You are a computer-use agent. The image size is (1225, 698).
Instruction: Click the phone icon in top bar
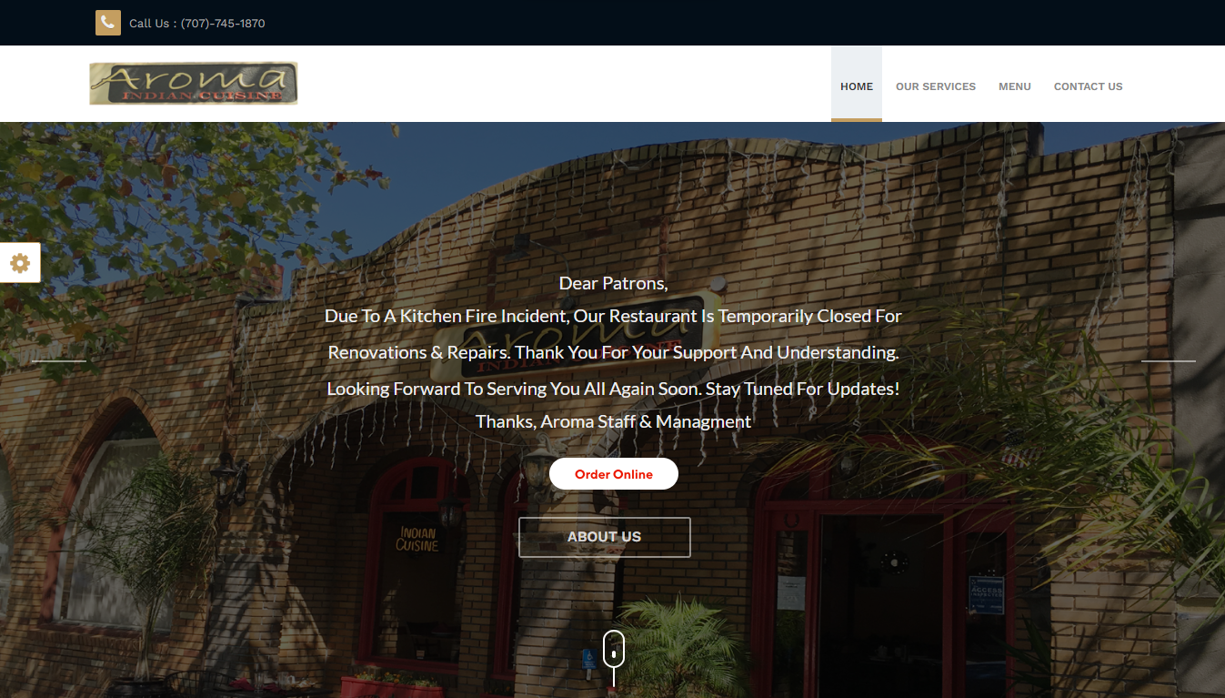point(108,23)
